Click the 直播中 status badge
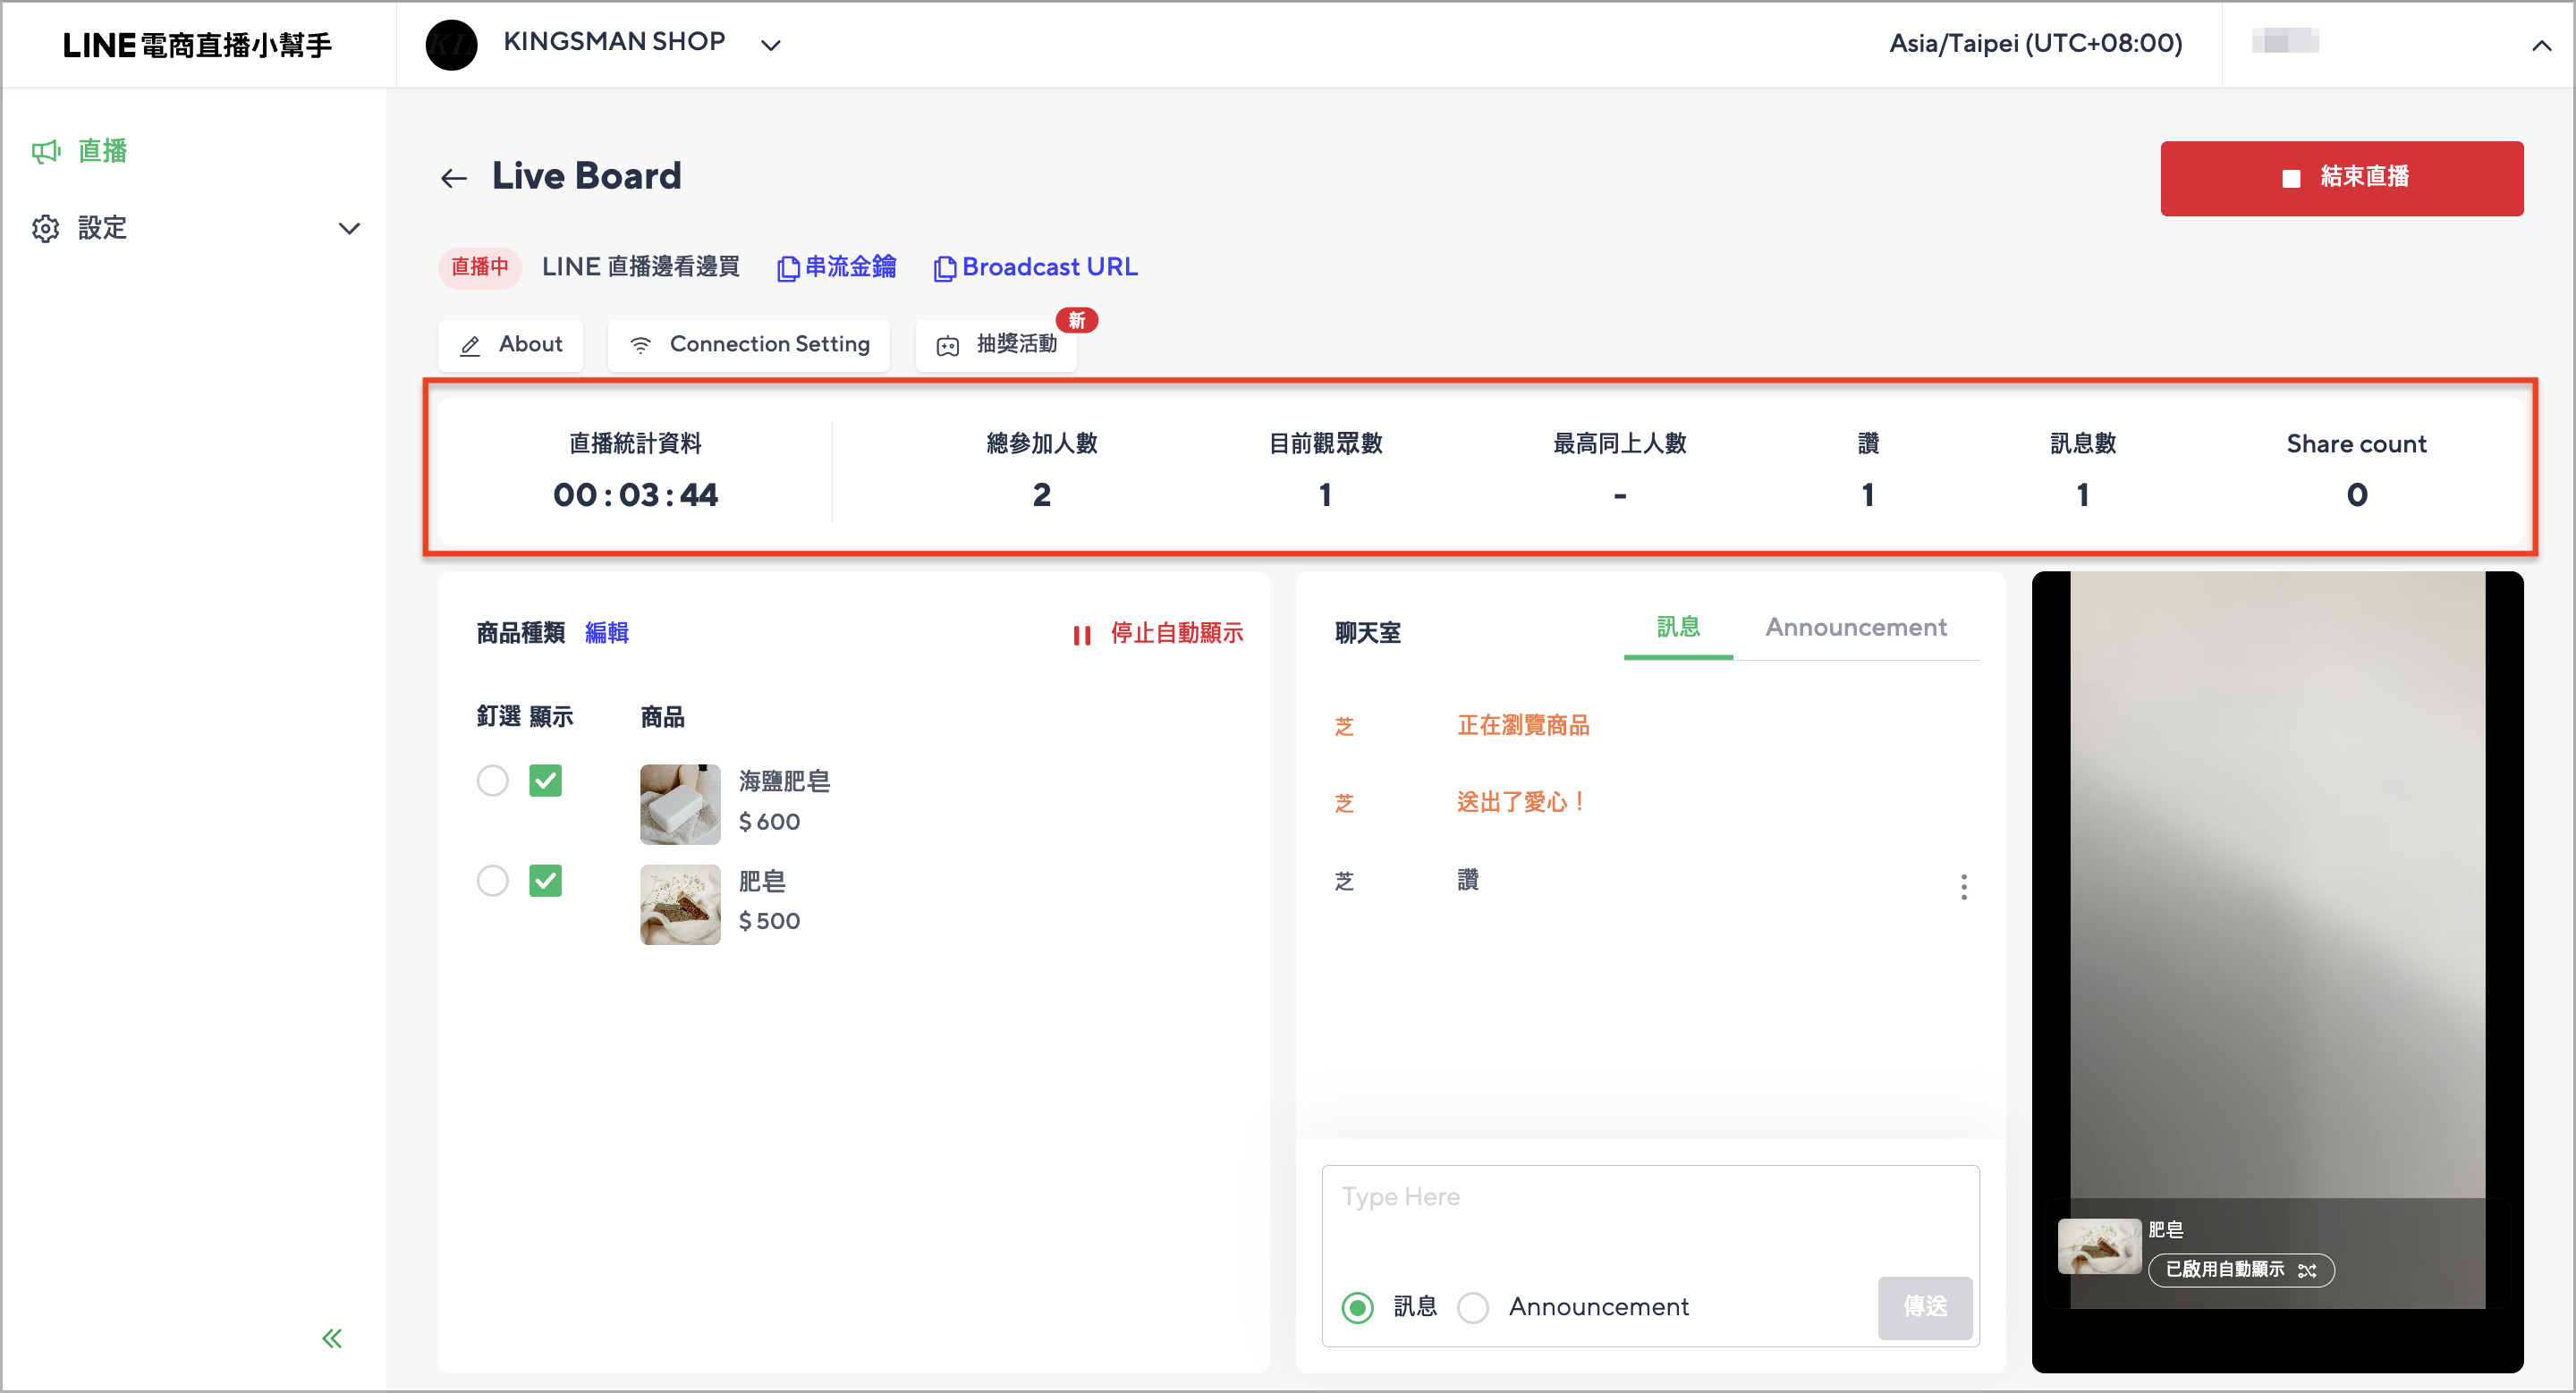This screenshot has width=2576, height=1393. (x=479, y=266)
